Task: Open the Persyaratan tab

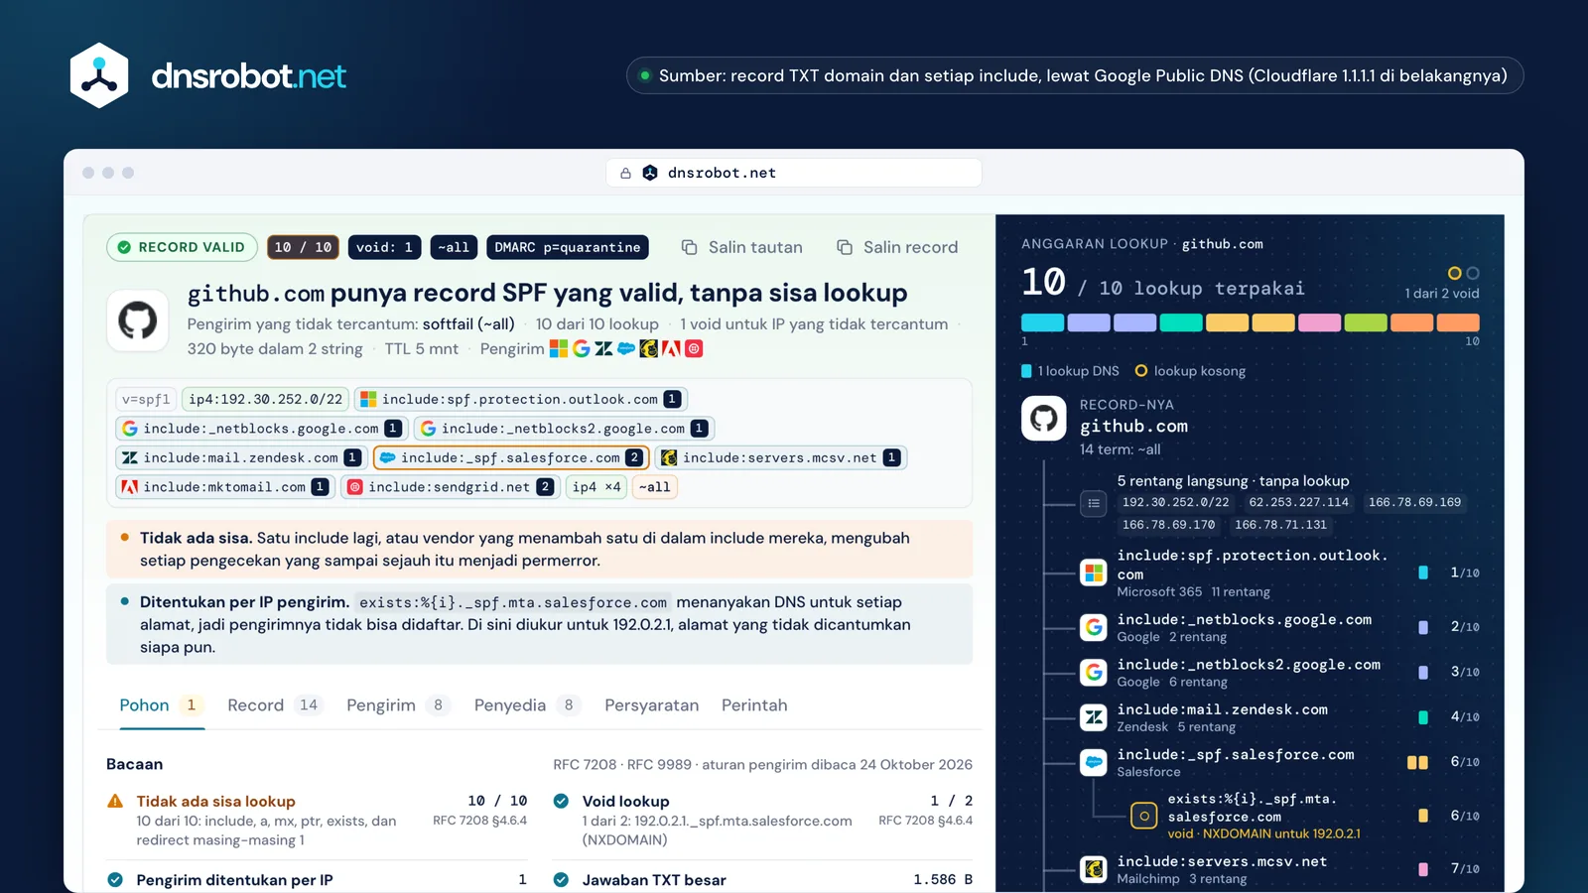Action: click(x=652, y=705)
